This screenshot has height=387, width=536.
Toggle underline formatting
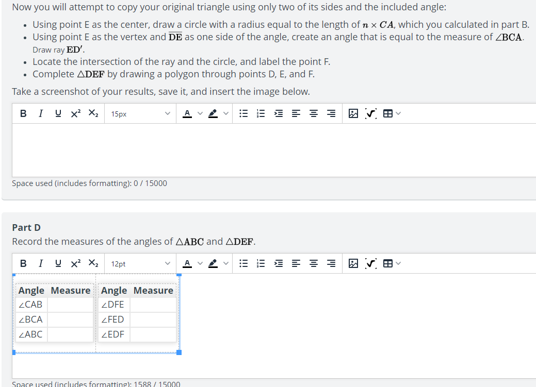click(57, 113)
